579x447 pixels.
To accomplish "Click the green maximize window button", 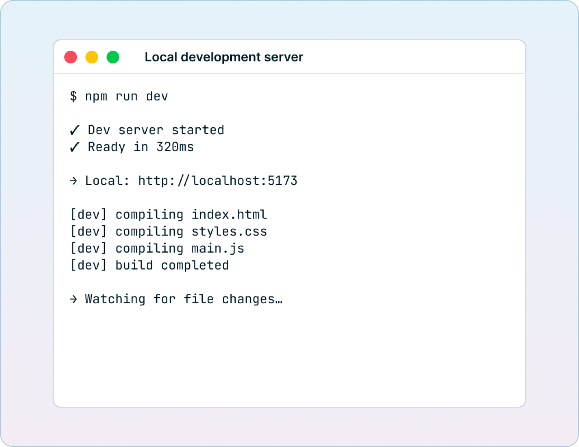I will point(113,57).
